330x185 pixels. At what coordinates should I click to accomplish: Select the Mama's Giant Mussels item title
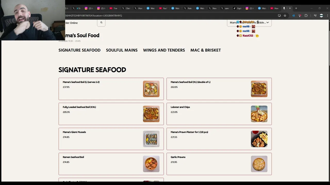[x=74, y=132]
